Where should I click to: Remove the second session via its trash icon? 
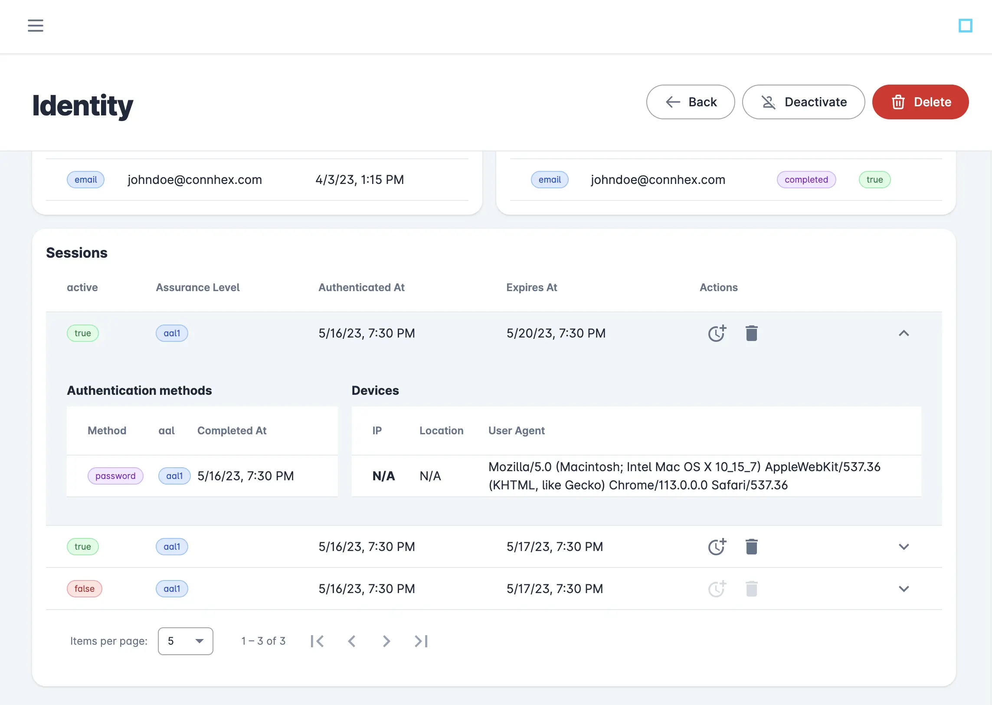751,547
